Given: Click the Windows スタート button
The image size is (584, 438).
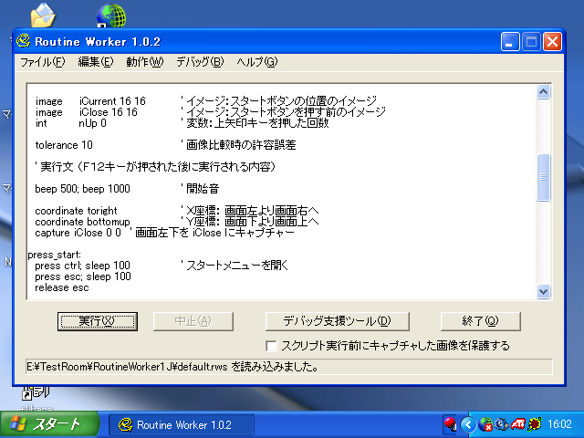Looking at the screenshot, I should click(x=50, y=424).
